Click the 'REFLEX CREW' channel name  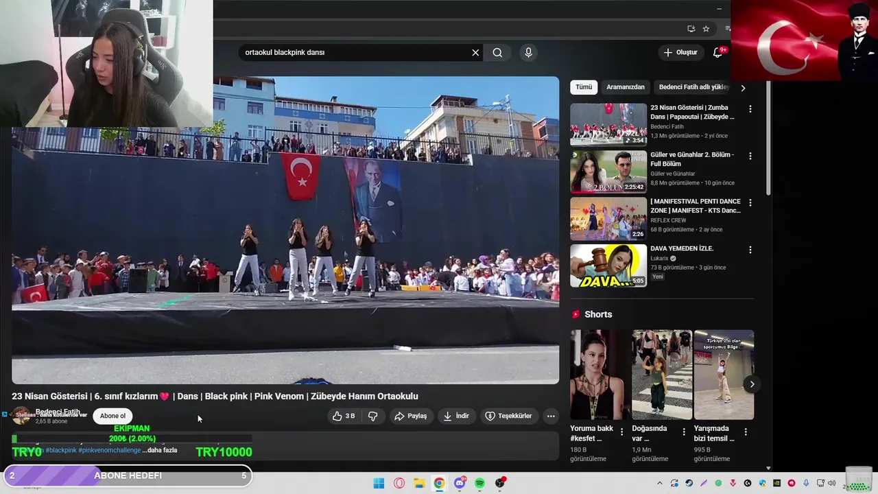tap(668, 220)
